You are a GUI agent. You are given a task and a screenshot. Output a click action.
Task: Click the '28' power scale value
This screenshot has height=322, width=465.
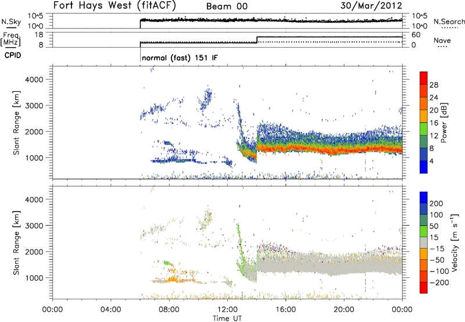coord(434,85)
